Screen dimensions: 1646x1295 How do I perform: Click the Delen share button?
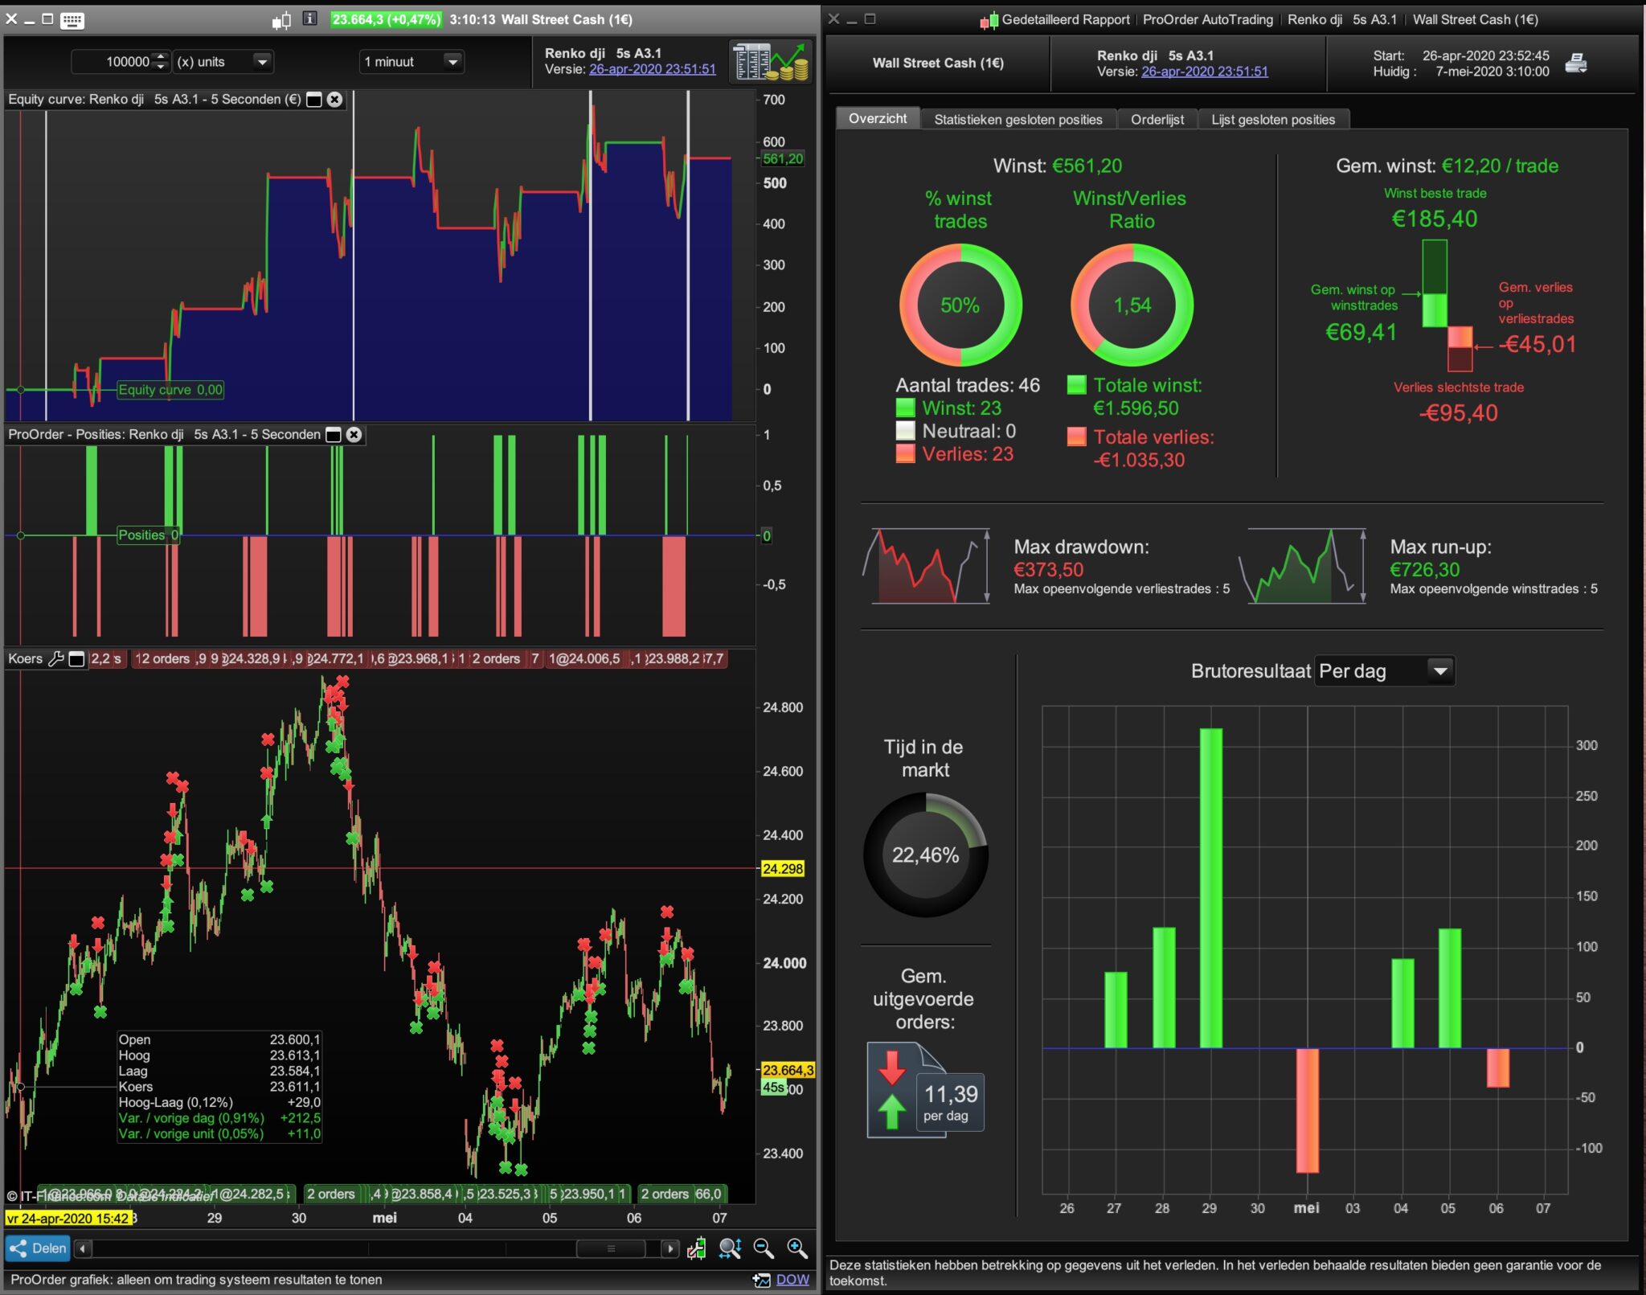(38, 1248)
